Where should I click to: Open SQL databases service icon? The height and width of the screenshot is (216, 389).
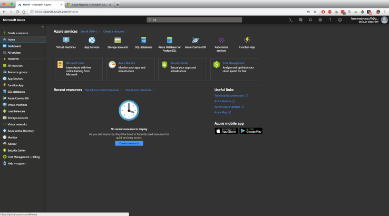coord(143,41)
